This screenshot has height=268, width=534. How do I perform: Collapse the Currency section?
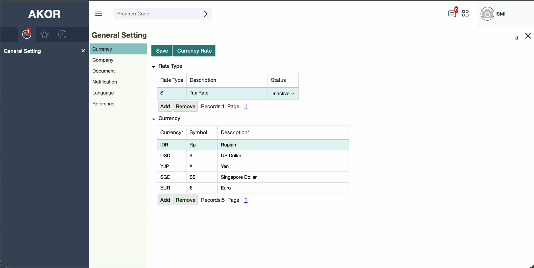[154, 119]
